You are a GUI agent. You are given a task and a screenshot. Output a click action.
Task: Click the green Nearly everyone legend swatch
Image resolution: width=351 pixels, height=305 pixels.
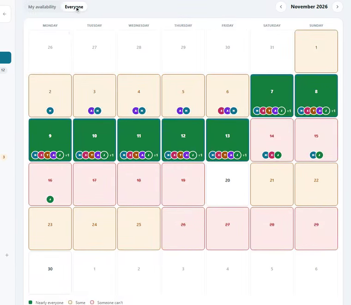pyautogui.click(x=30, y=302)
